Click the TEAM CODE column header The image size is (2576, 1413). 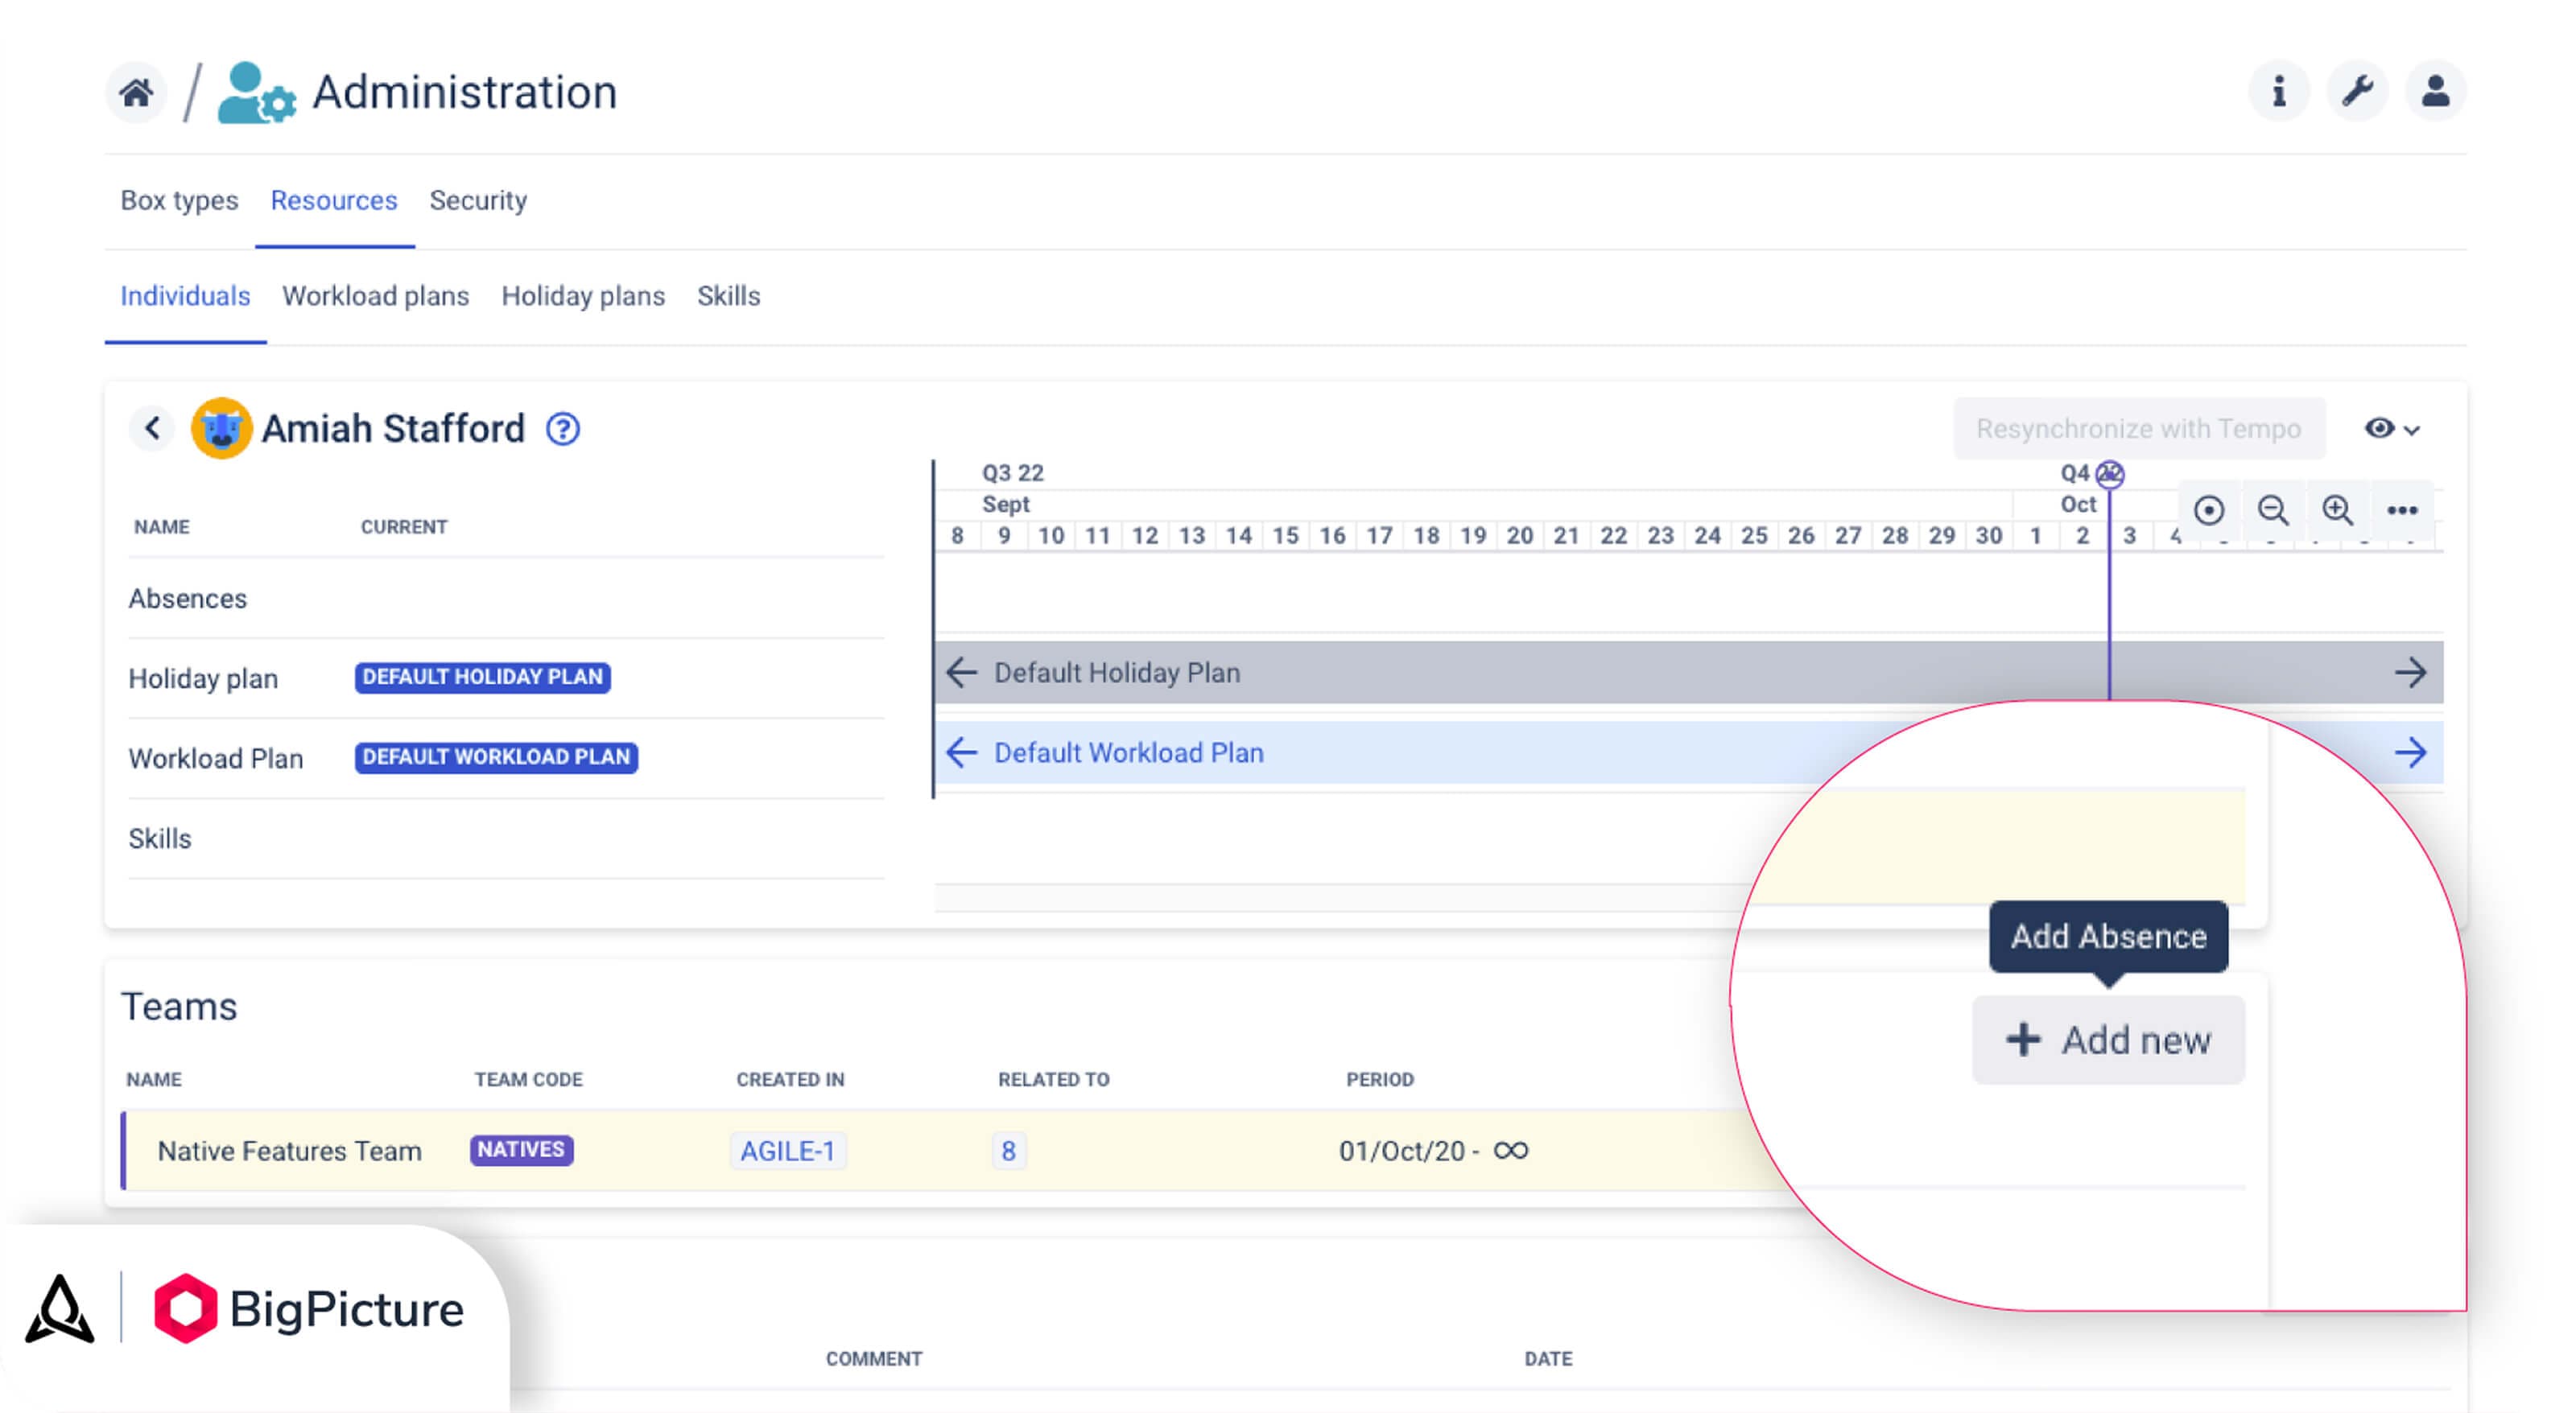[x=528, y=1079]
